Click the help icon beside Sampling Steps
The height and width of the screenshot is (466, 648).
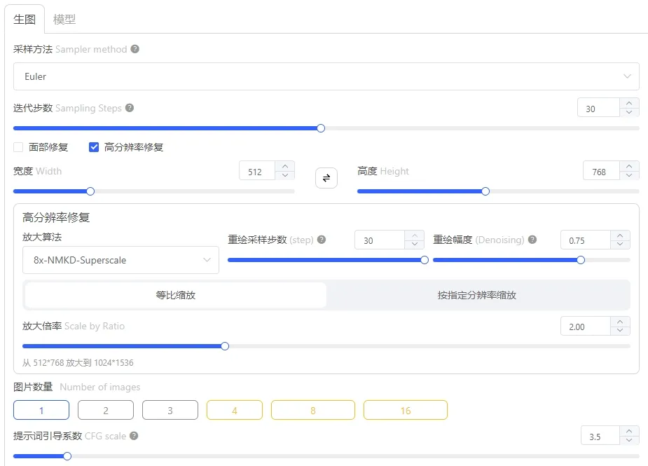(130, 108)
